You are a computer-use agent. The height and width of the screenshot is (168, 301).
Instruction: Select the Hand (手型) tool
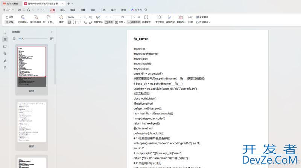coord(9,17)
